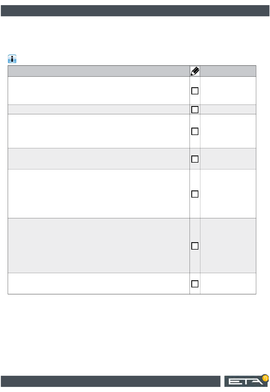The width and height of the screenshot is (270, 392).
Task: Tick the last checkbox in the table
Action: click(x=195, y=284)
